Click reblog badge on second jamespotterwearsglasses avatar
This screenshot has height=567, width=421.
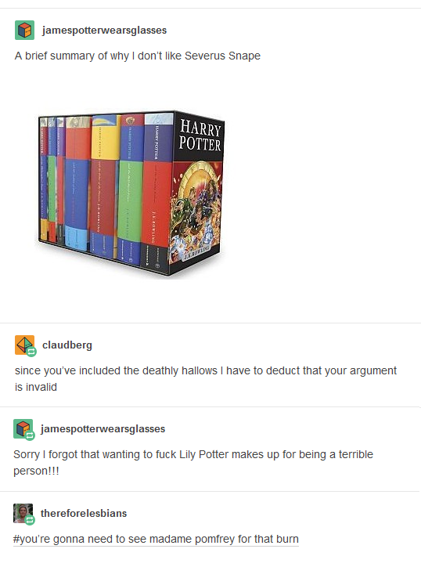[x=30, y=435]
